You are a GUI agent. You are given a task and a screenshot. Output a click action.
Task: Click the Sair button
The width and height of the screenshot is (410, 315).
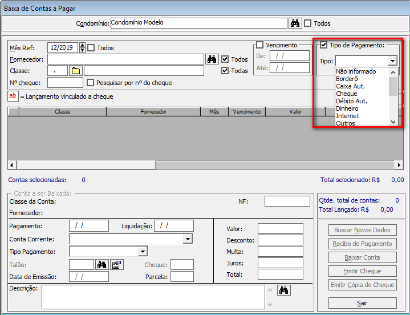tap(363, 303)
